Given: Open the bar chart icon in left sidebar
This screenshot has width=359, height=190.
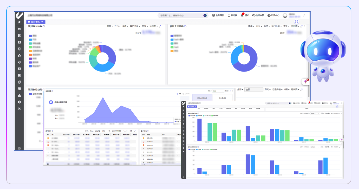Looking at the screenshot, I should coord(19,95).
